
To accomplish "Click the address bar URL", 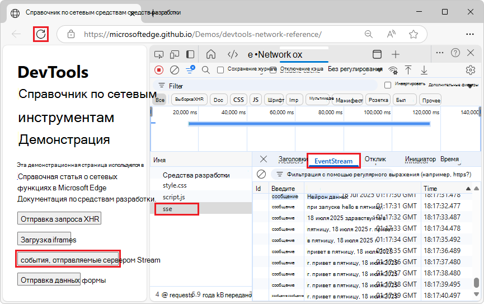I will click(x=203, y=34).
